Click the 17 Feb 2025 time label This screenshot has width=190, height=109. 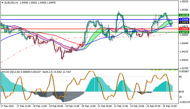coord(7,106)
